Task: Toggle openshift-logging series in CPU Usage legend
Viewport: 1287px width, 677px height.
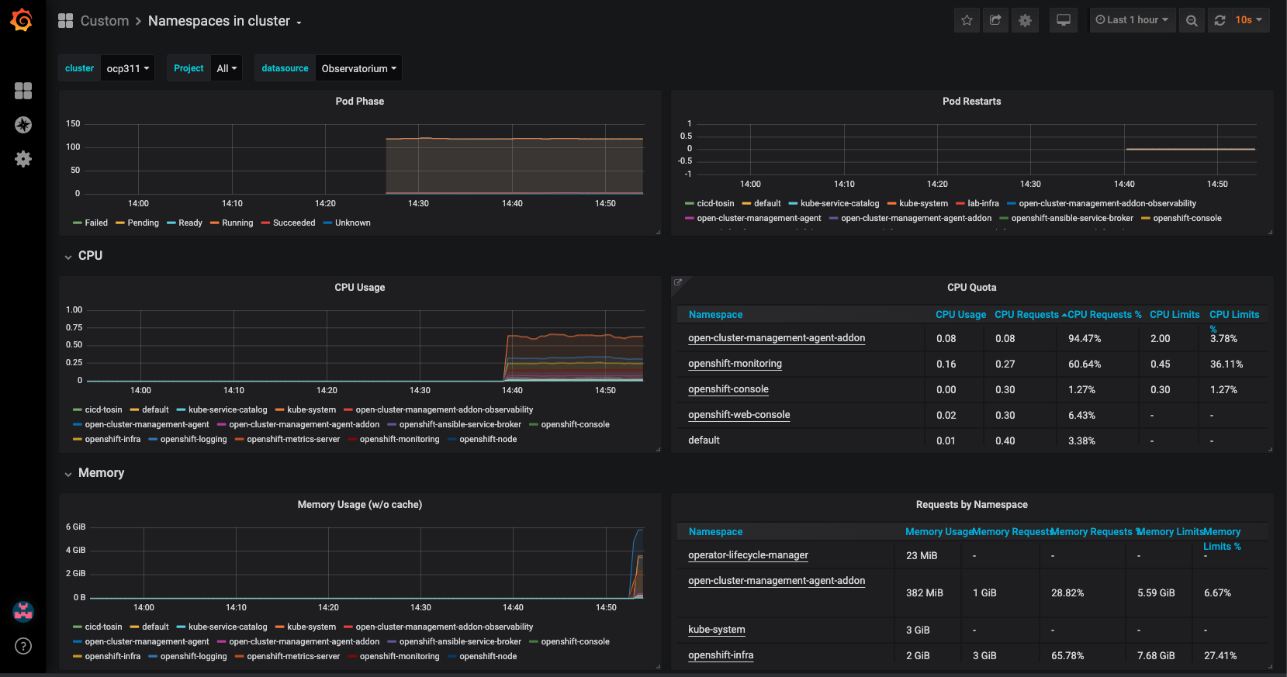Action: click(x=193, y=440)
